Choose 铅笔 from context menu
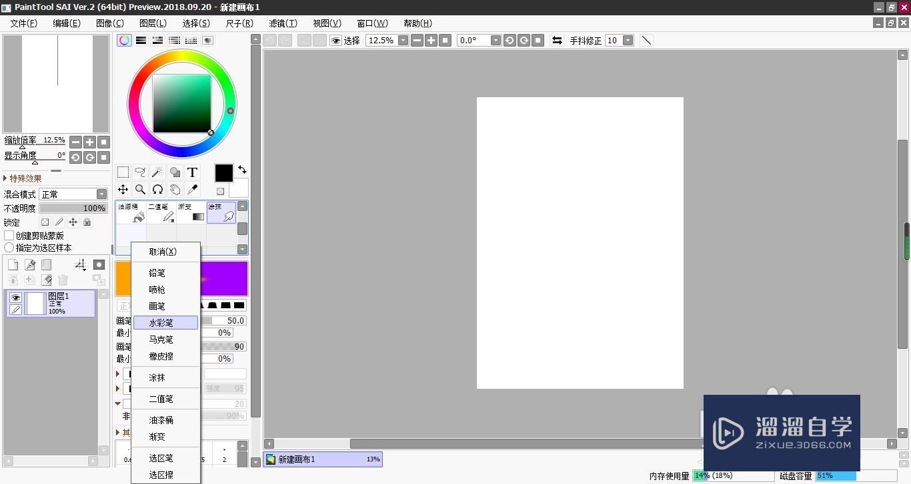Viewport: 911px width, 484px height. click(165, 273)
